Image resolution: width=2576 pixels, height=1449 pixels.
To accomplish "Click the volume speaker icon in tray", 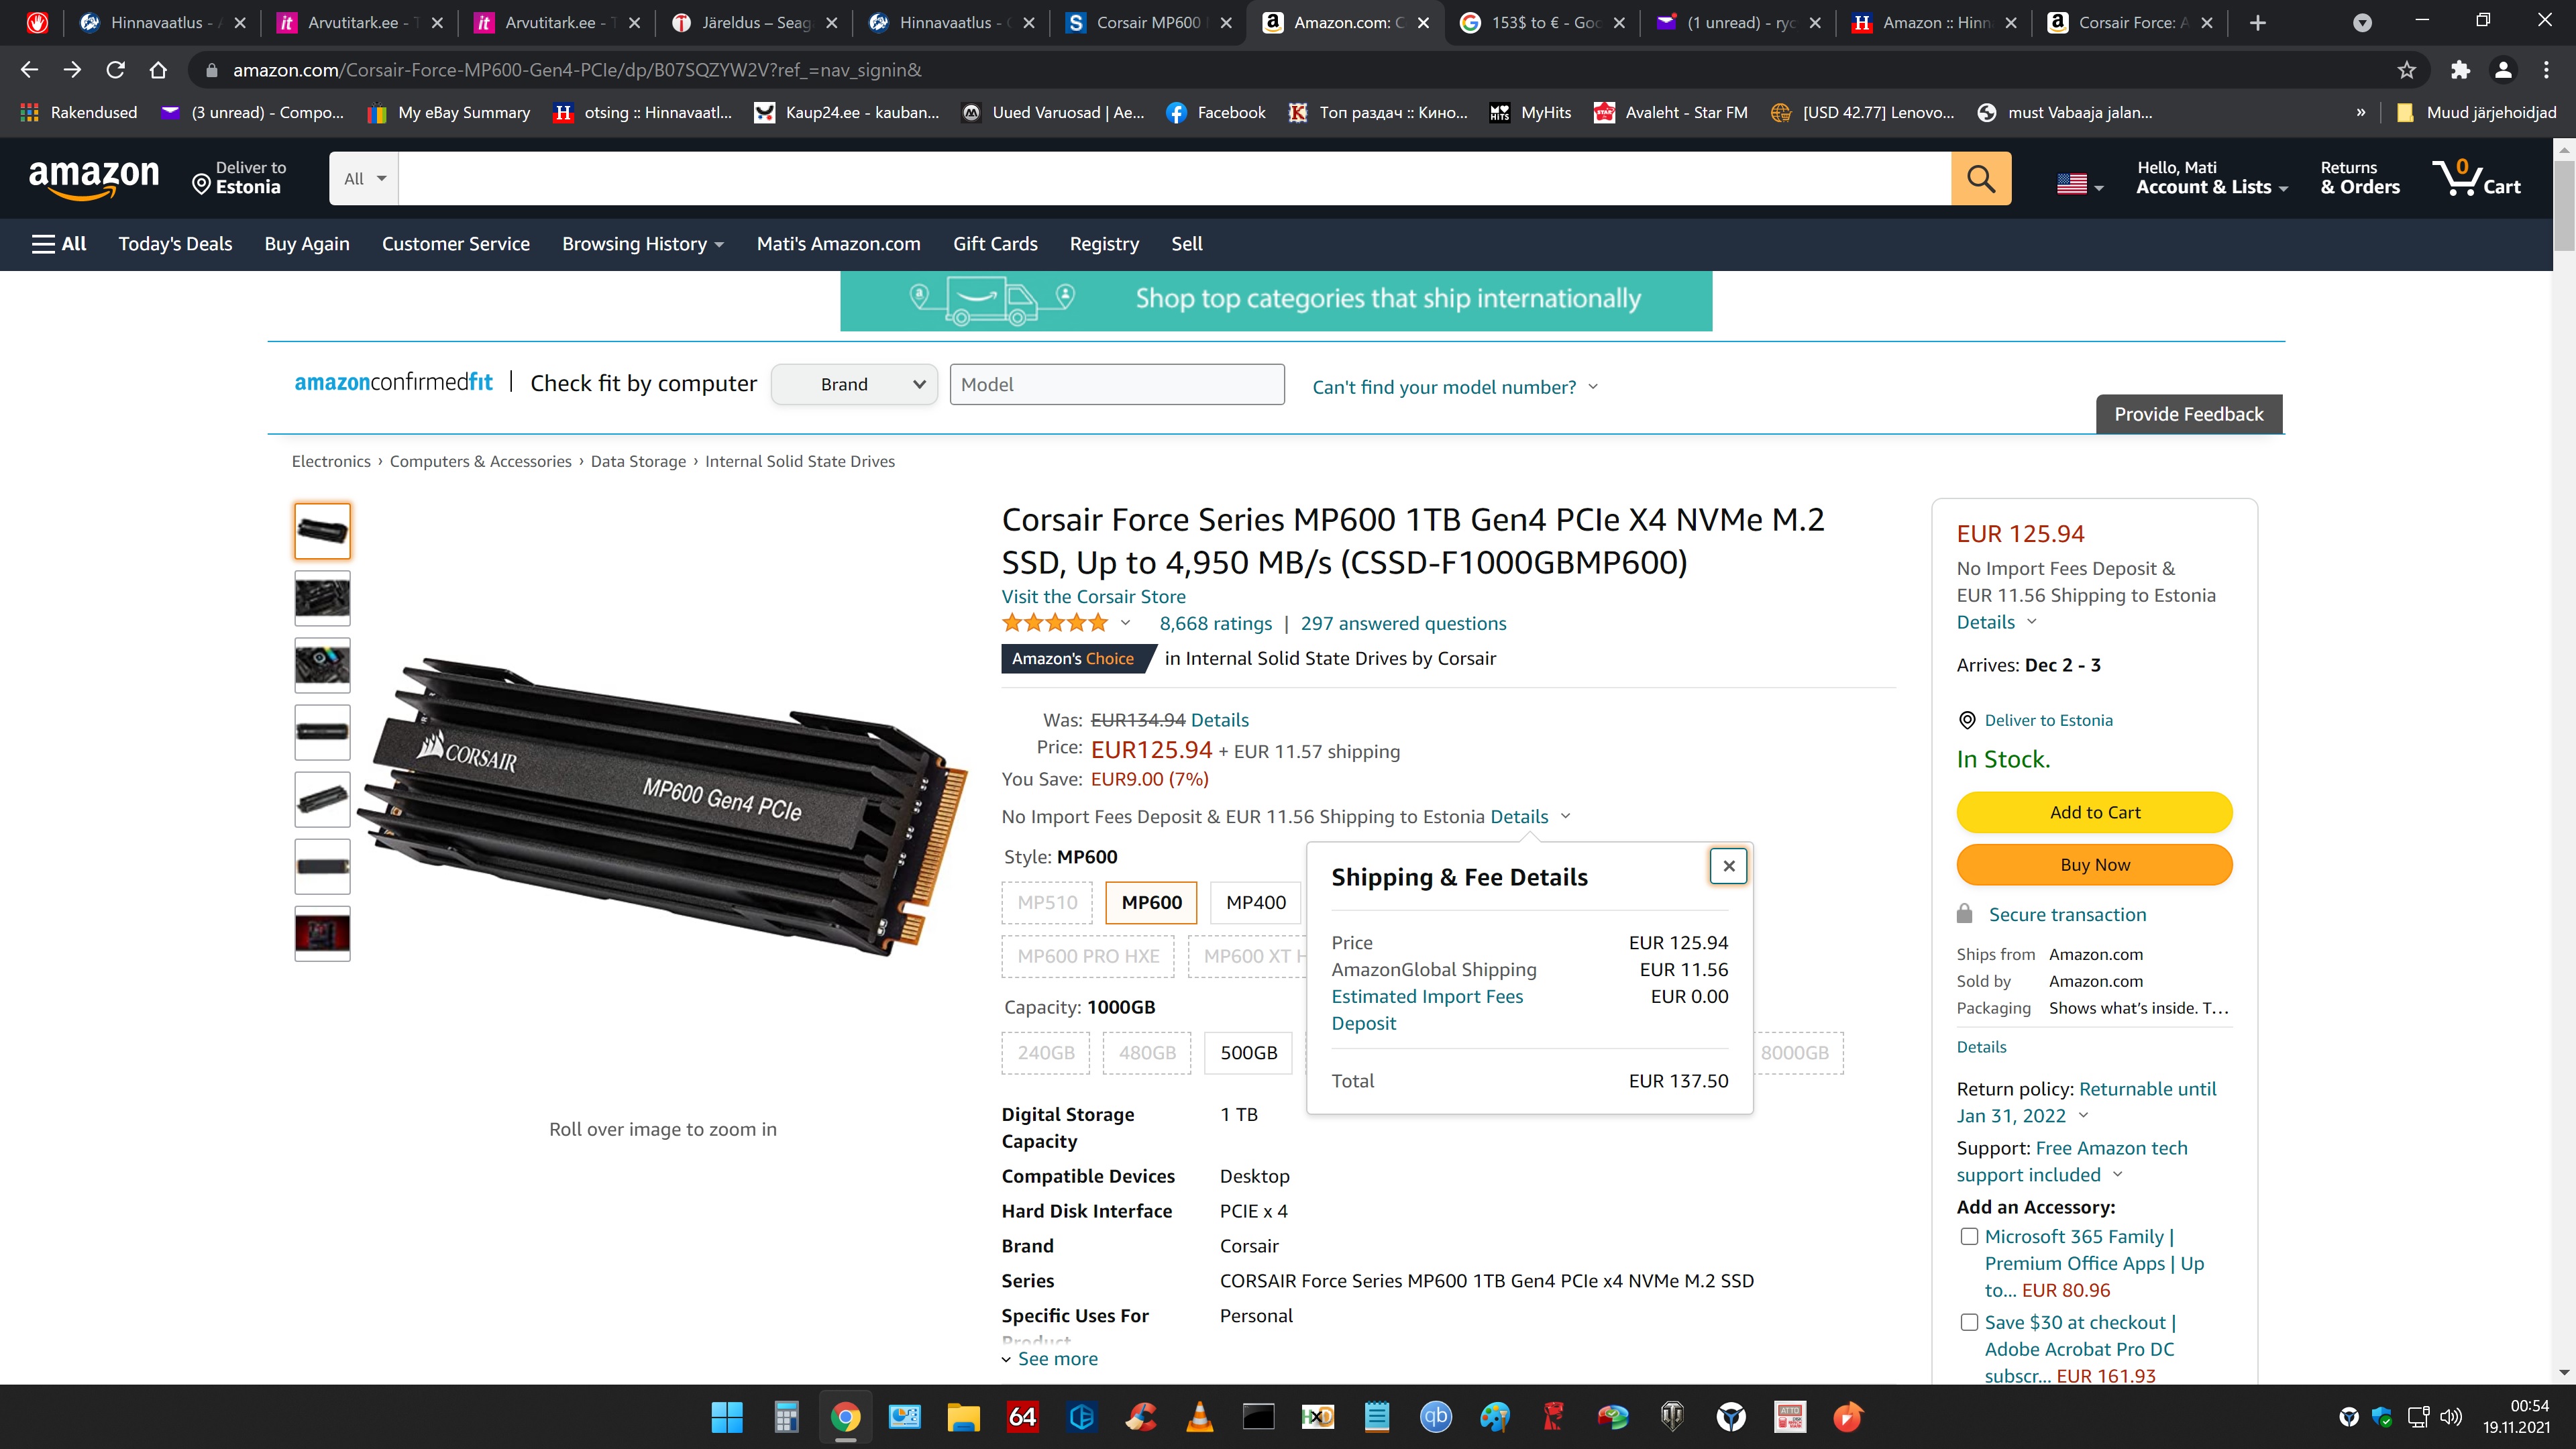I will [x=2451, y=1417].
